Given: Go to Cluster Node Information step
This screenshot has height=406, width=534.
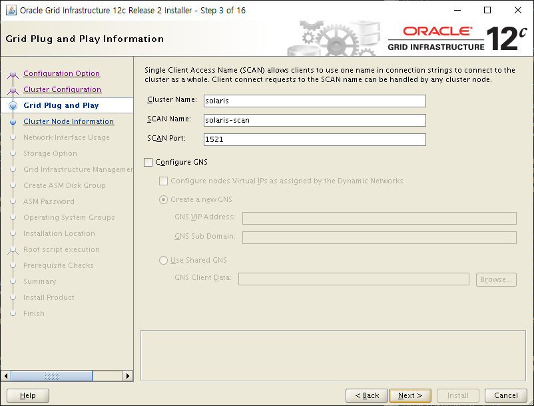Looking at the screenshot, I should coord(69,121).
